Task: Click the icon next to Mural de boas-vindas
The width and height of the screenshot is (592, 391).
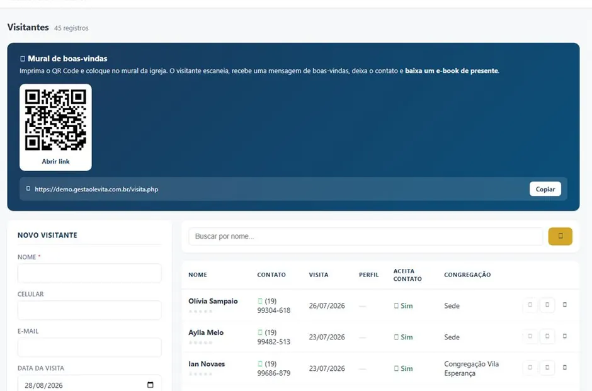Action: click(23, 59)
